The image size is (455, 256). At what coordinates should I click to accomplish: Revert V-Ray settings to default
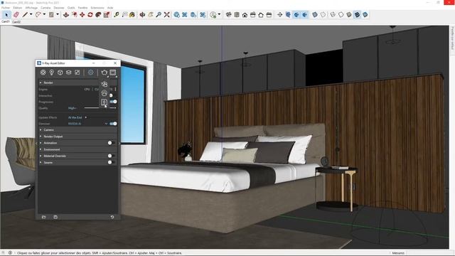(x=112, y=217)
